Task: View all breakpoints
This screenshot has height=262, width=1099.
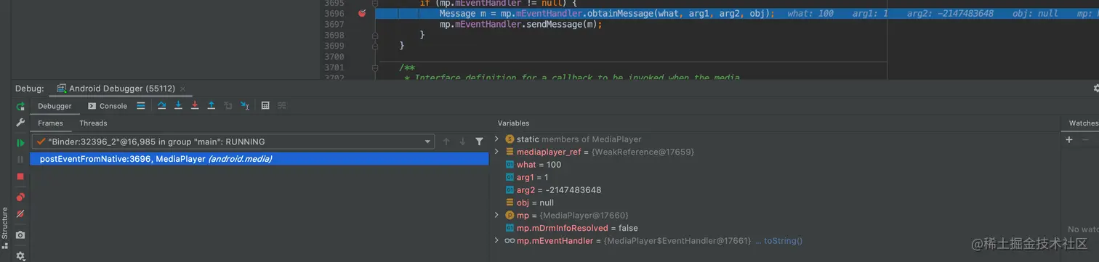Action: pyautogui.click(x=20, y=197)
